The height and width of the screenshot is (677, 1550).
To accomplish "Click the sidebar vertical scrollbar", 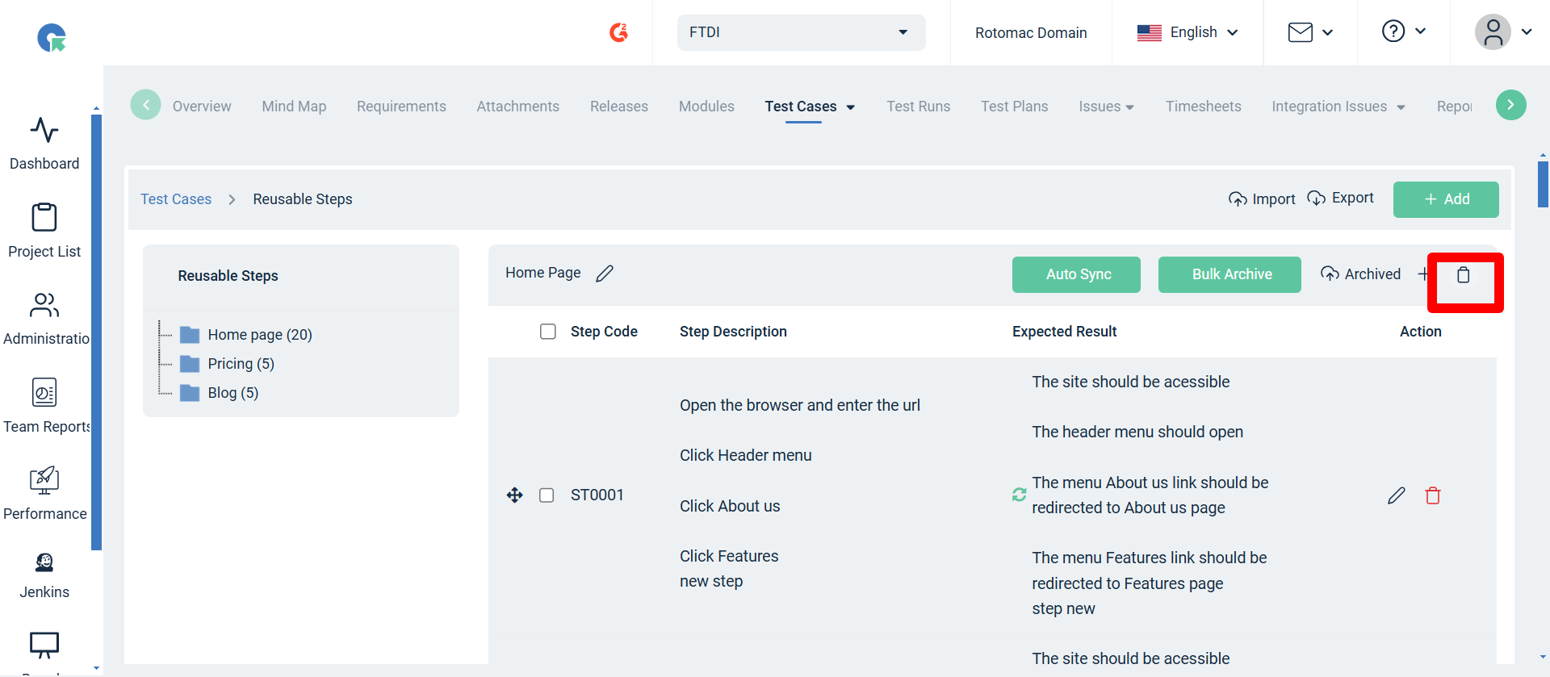I will point(96,331).
